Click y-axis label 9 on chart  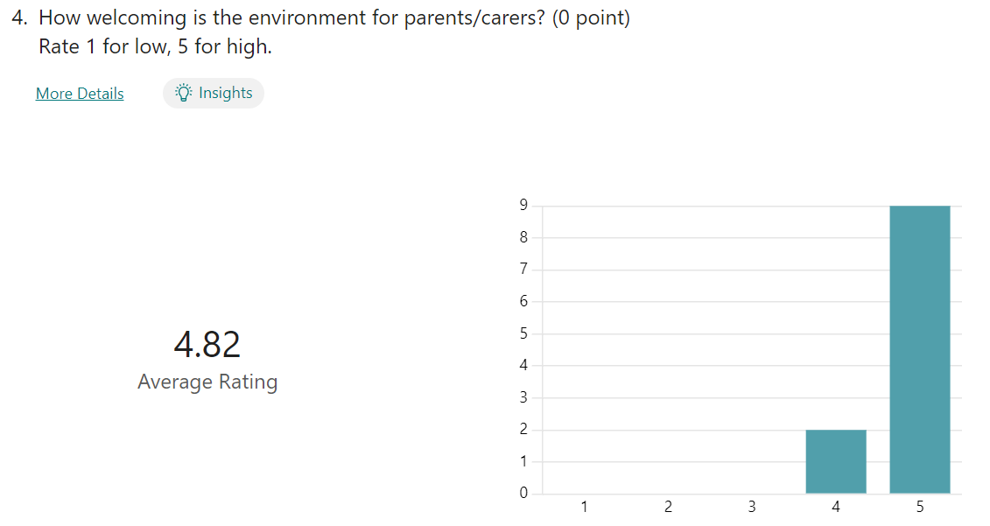(x=523, y=205)
